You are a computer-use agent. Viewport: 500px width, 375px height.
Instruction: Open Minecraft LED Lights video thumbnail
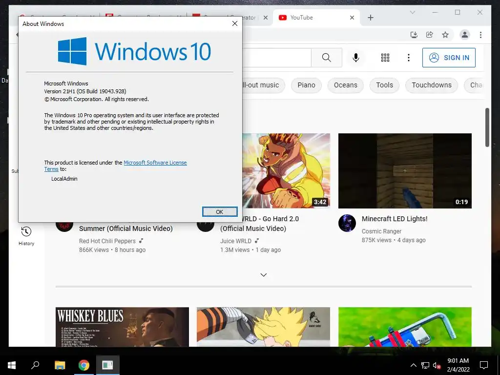[405, 171]
